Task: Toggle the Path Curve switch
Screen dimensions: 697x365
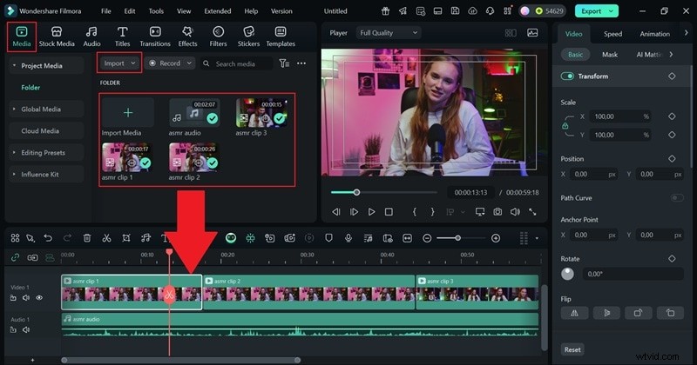Action: tap(677, 198)
